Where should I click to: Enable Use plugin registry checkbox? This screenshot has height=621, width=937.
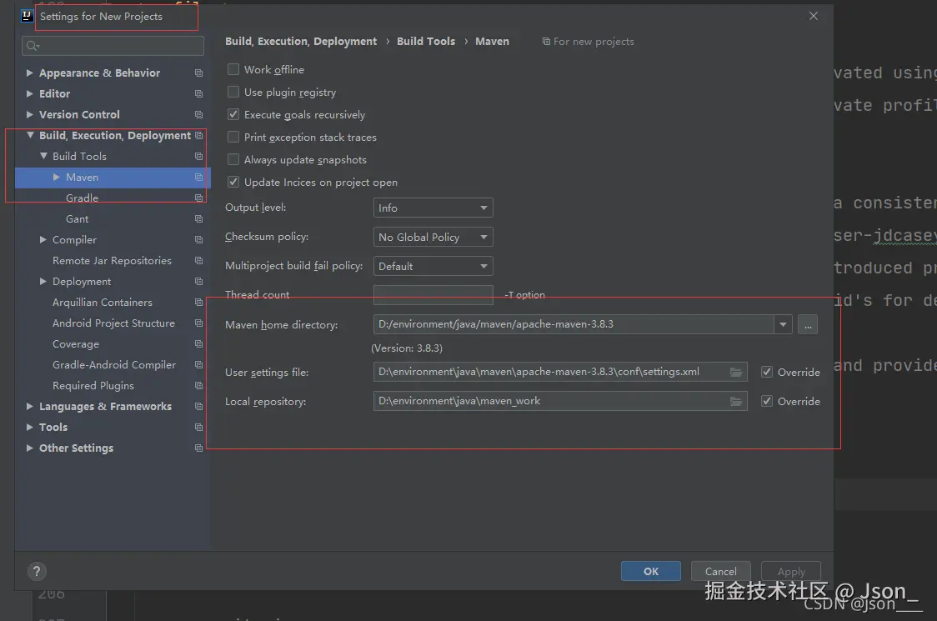click(x=233, y=92)
